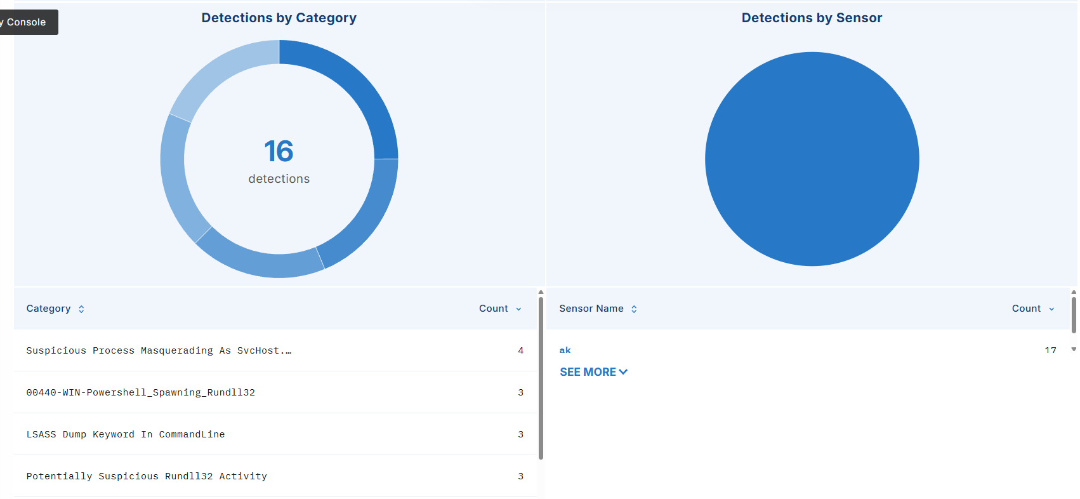Viewport: 1080px width, 499px height.
Task: Expand SEE MORE under sensor list
Action: tap(593, 372)
